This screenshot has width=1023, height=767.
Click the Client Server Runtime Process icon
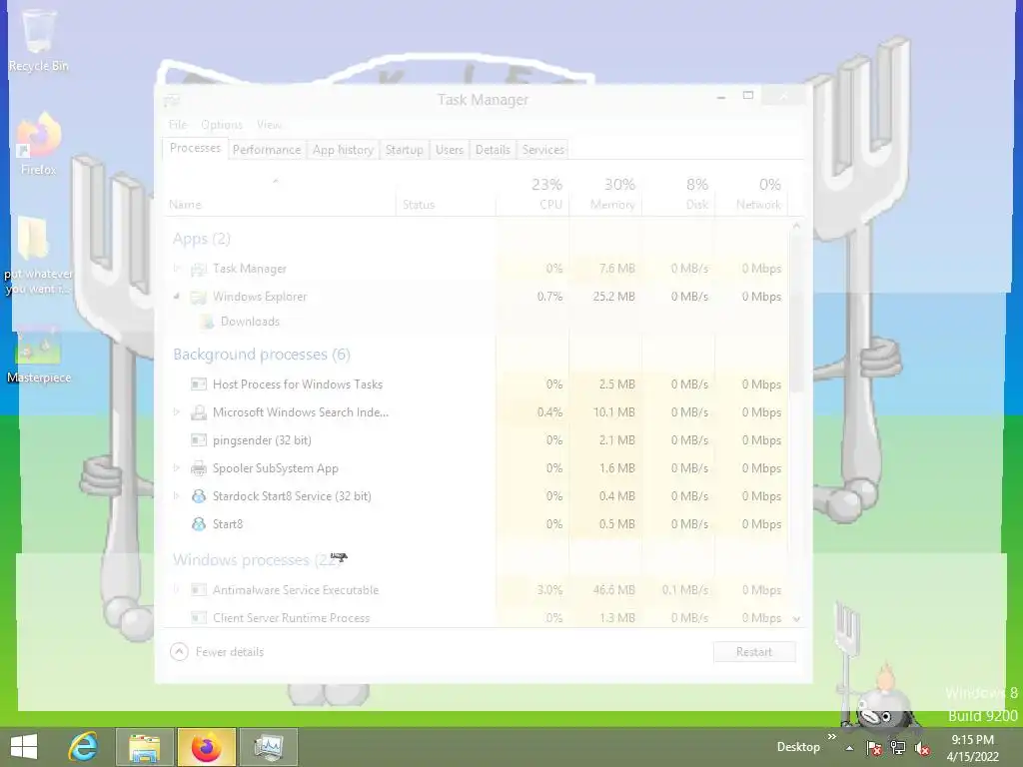click(199, 617)
